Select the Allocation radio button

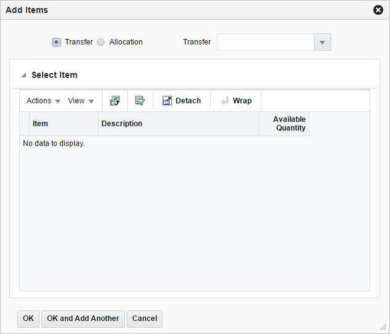[101, 42]
